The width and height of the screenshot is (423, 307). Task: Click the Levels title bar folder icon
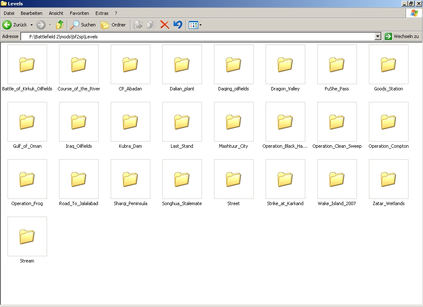click(3, 3)
